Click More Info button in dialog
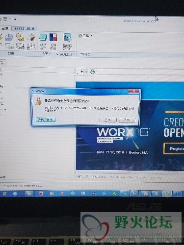The height and width of the screenshot is (245, 184). pos(46,120)
